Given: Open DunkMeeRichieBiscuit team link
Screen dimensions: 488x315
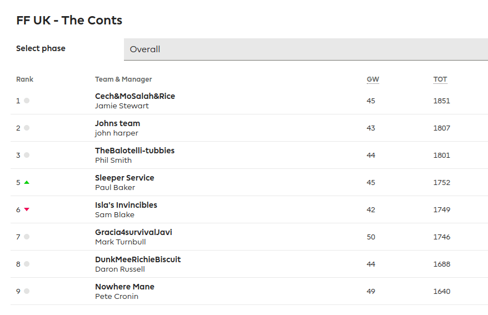Looking at the screenshot, I should point(138,259).
